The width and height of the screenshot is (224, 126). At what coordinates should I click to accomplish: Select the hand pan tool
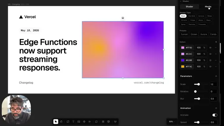pos(61,122)
